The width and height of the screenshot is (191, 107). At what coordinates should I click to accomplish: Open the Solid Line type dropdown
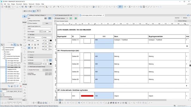(x=35, y=63)
